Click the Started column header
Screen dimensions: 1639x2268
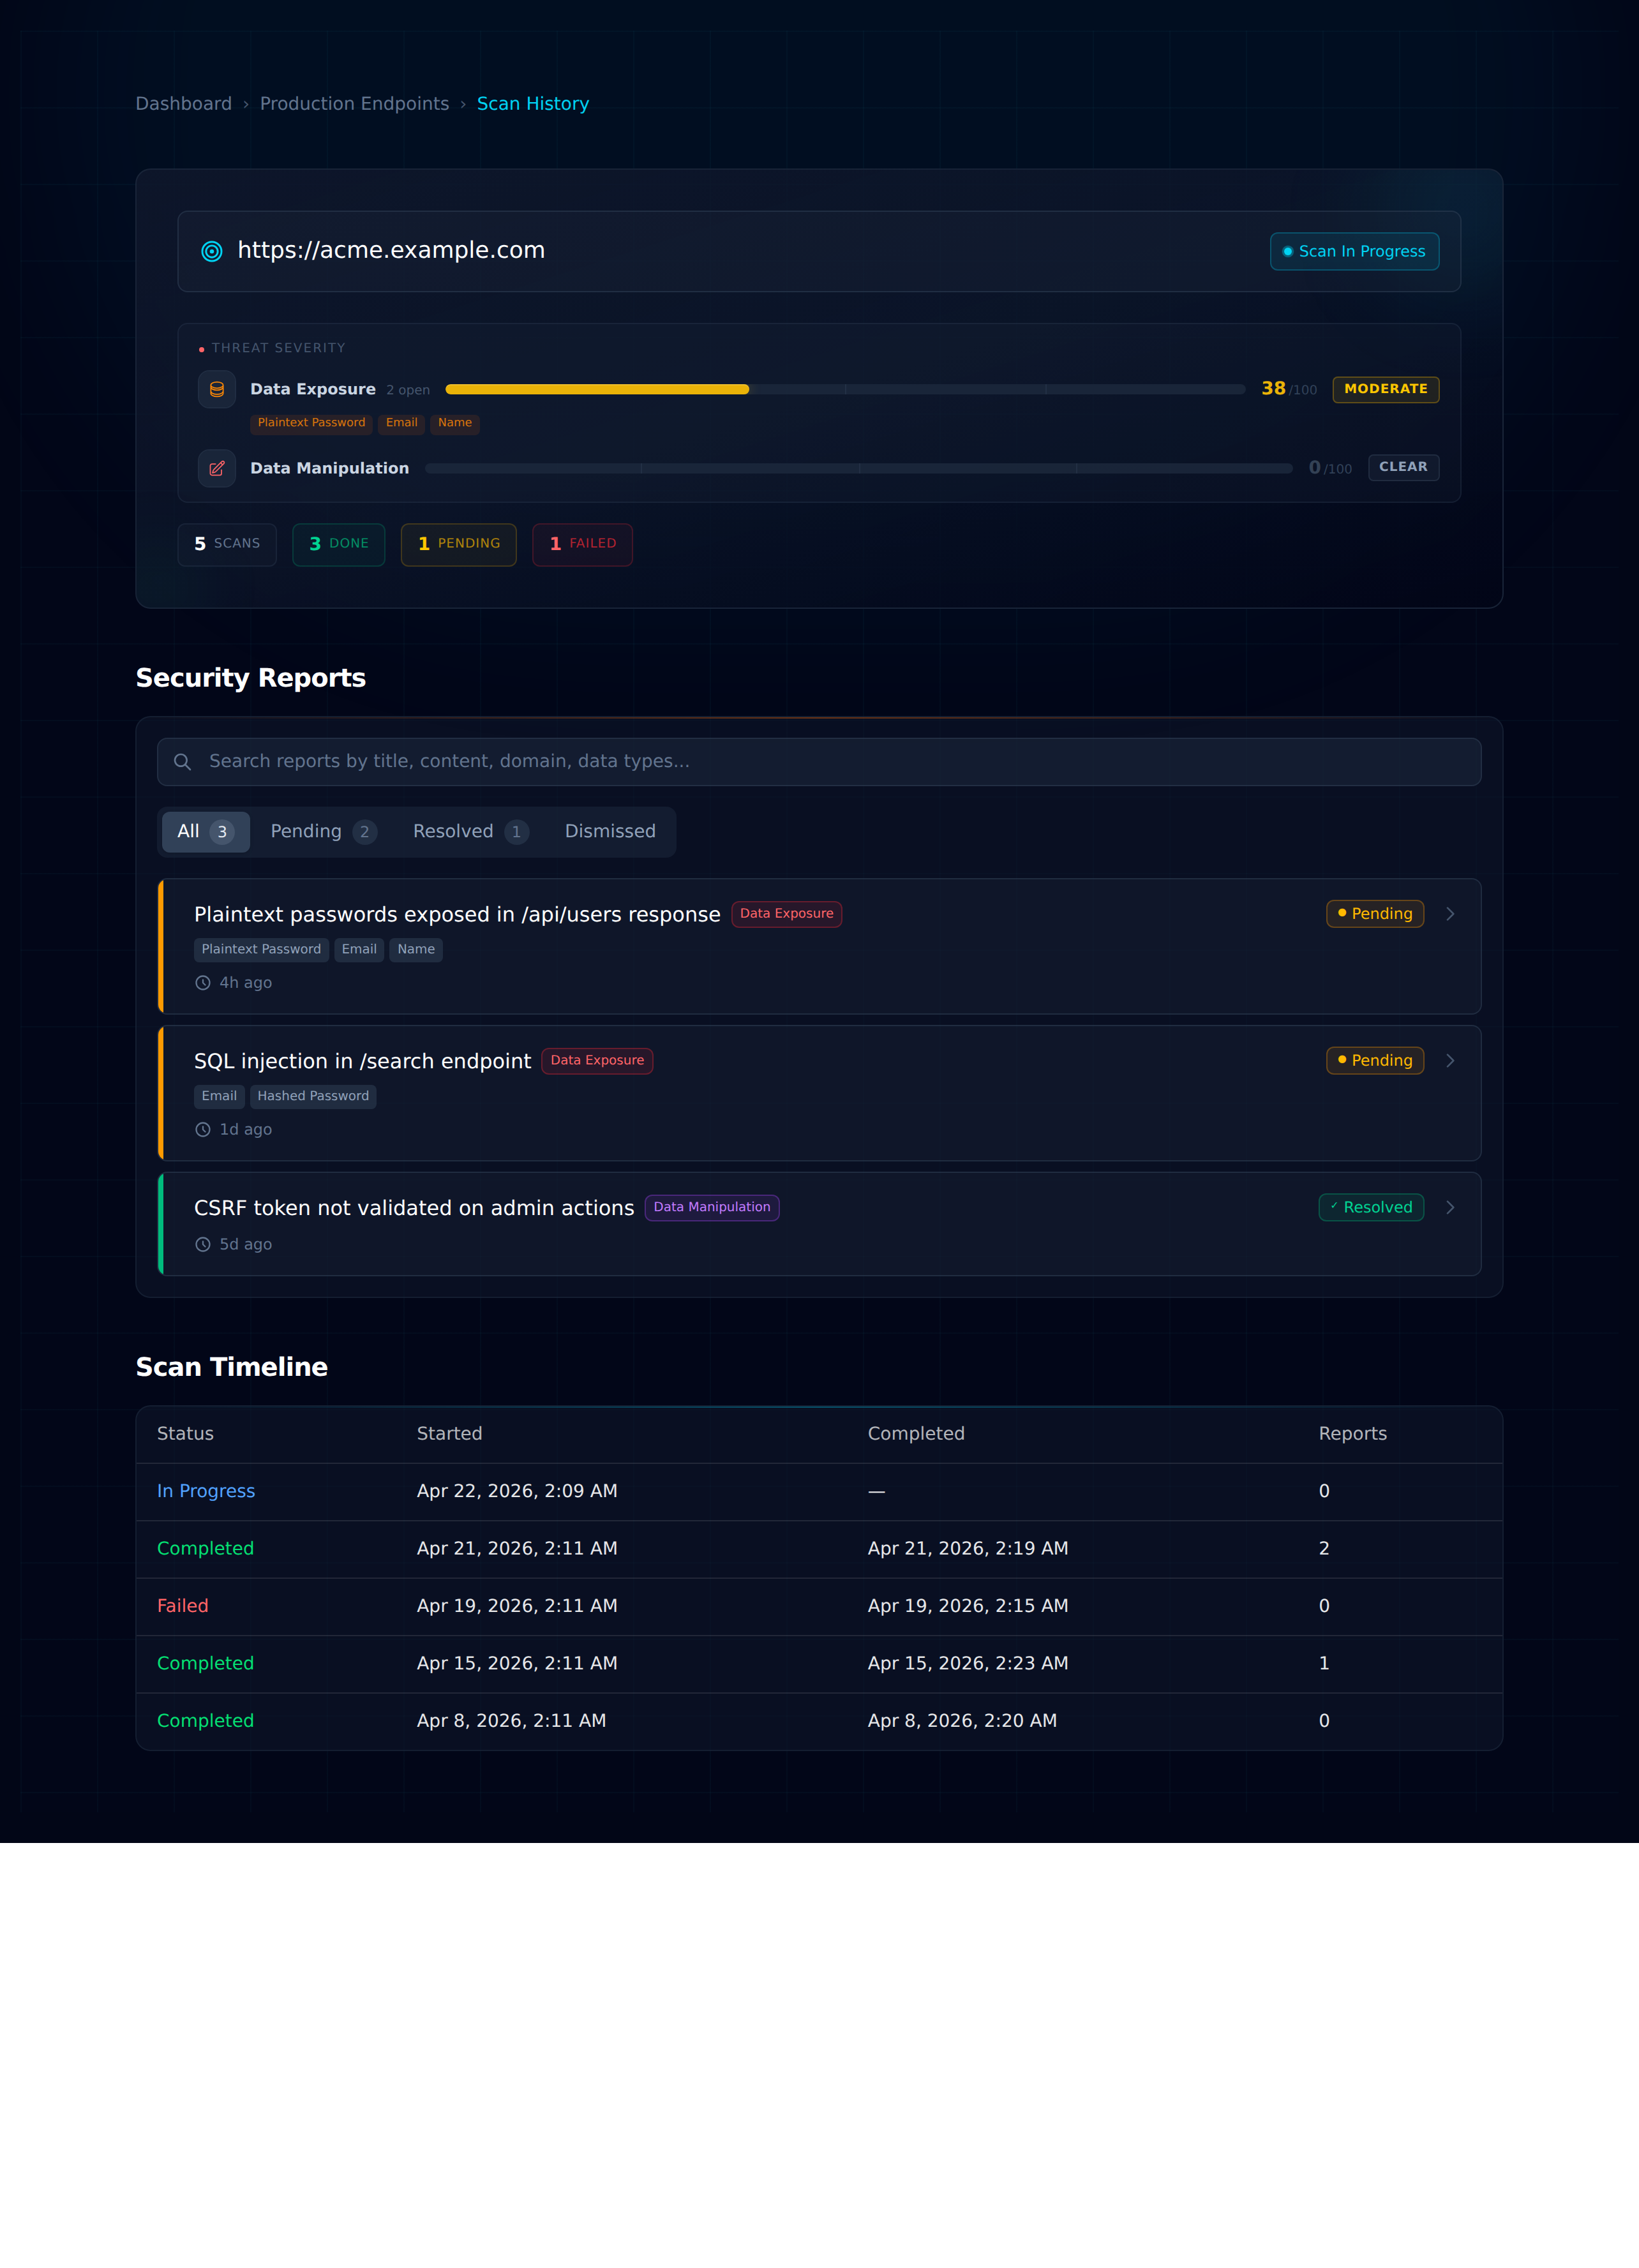click(449, 1434)
